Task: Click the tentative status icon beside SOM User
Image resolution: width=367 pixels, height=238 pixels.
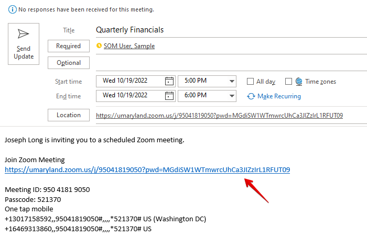Action: (x=99, y=46)
